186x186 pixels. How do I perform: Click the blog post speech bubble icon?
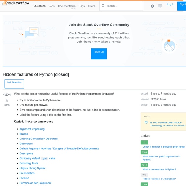click(146, 122)
